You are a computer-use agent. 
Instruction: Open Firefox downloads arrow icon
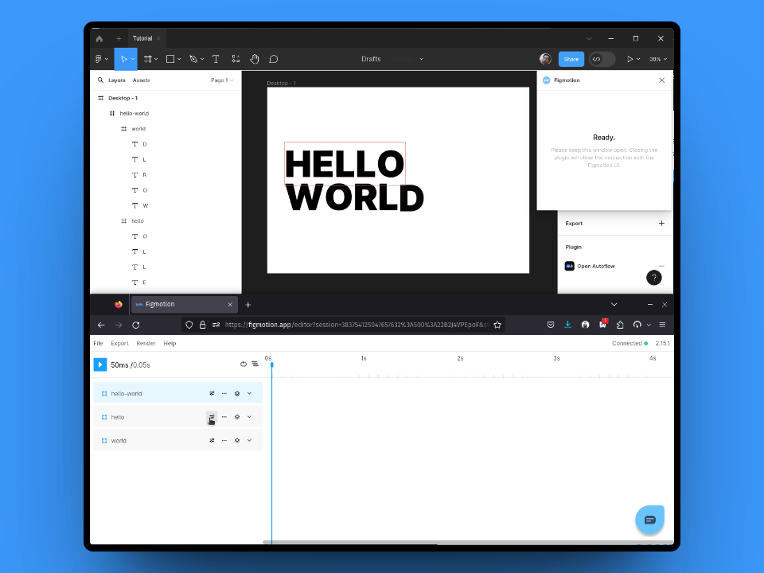coord(567,325)
